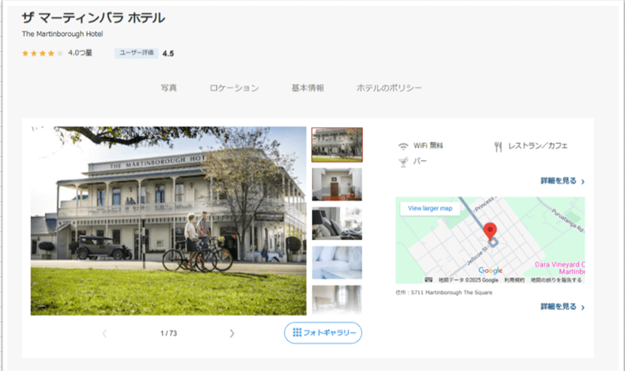
Task: Switch to the ロケーション tab
Action: [234, 88]
